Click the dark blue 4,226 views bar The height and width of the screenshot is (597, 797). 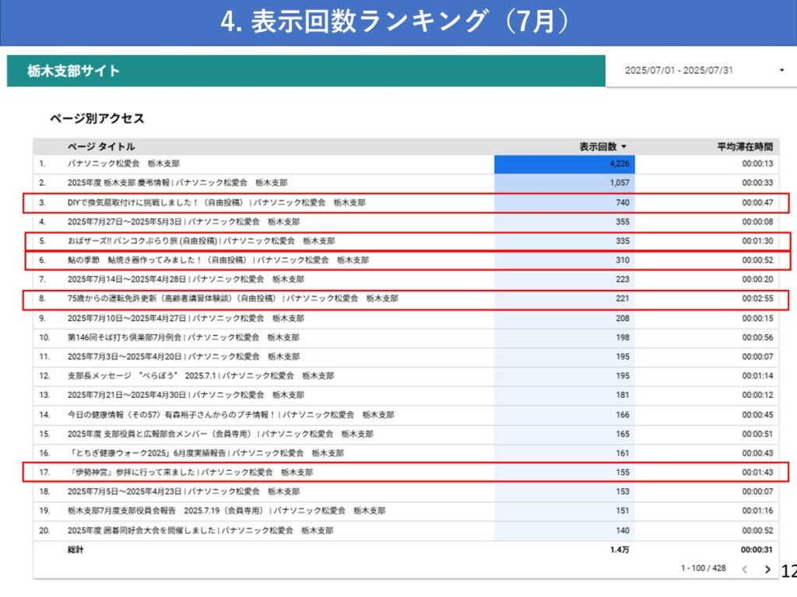click(x=564, y=164)
